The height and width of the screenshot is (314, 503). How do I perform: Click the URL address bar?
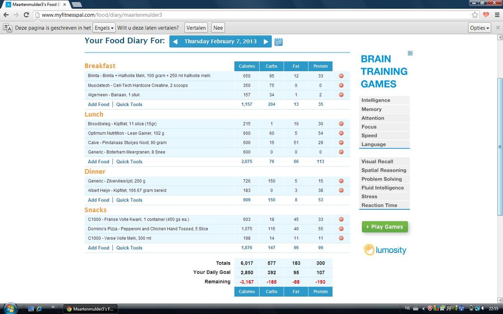click(x=251, y=15)
